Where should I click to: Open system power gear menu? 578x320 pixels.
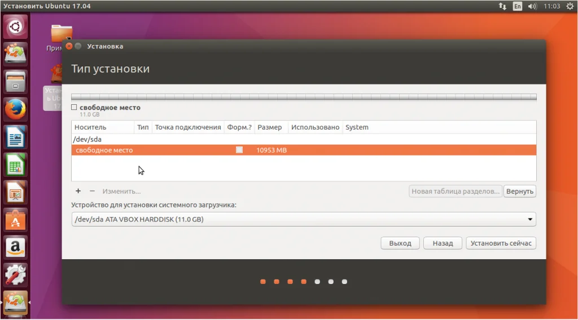(x=570, y=6)
